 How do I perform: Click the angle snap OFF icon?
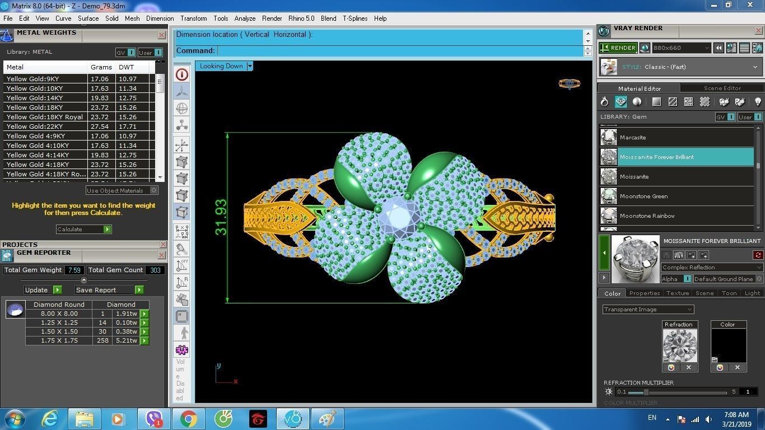point(182,265)
